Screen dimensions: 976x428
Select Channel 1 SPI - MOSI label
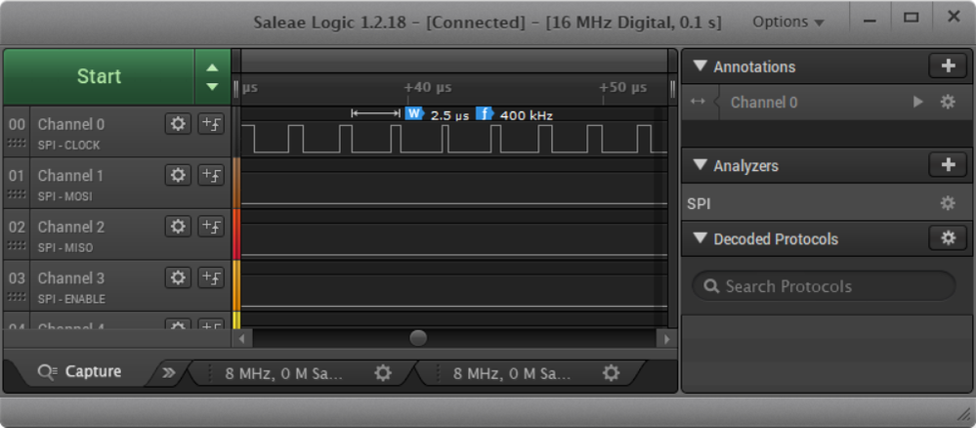pyautogui.click(x=64, y=196)
